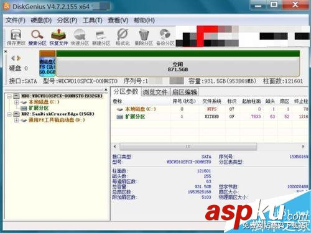Close the tree panel with its x button
The width and height of the screenshot is (311, 233).
106,89
